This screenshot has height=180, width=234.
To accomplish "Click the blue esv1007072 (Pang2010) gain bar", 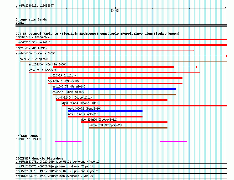I will click(114, 89).
